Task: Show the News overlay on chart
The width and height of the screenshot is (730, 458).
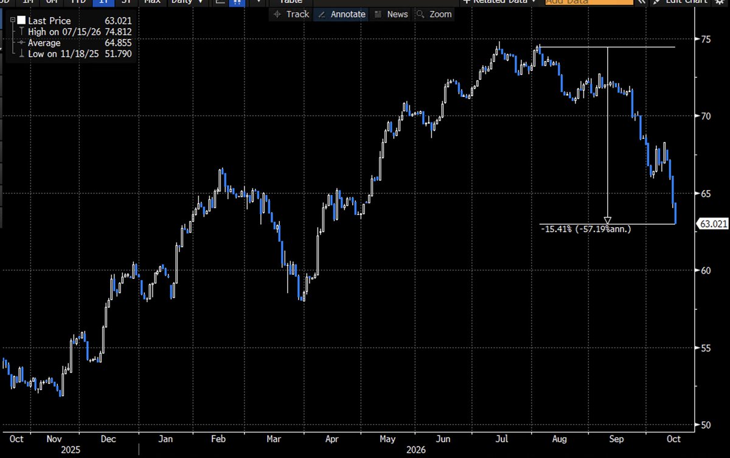Action: tap(391, 14)
